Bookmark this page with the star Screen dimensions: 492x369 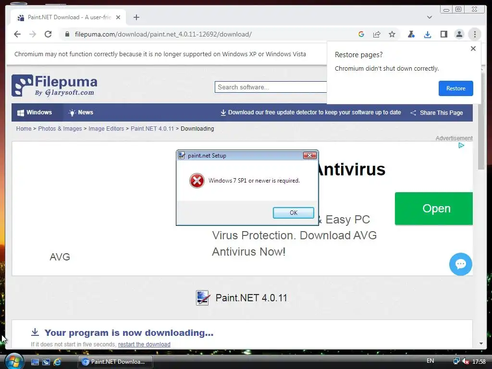coord(392,34)
